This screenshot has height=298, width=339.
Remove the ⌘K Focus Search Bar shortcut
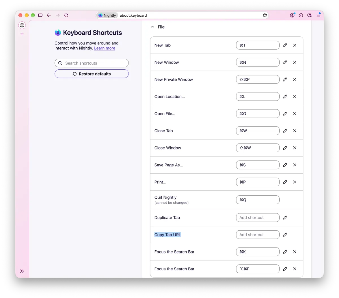point(295,252)
